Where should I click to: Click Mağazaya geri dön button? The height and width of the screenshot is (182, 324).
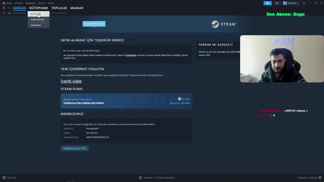[x=75, y=148]
